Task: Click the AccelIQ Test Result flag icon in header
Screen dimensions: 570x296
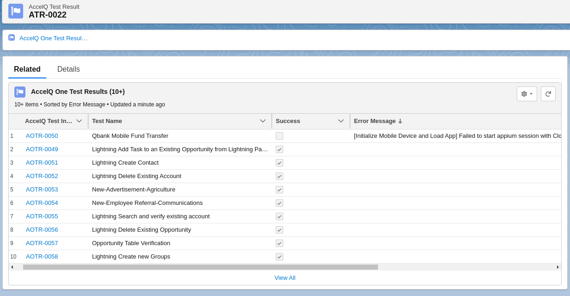Action: [16, 10]
